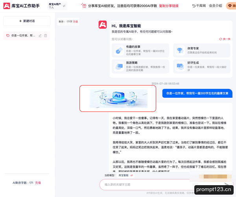Edit conversation title with pencil icon
The image size is (236, 197).
click(x=40, y=35)
